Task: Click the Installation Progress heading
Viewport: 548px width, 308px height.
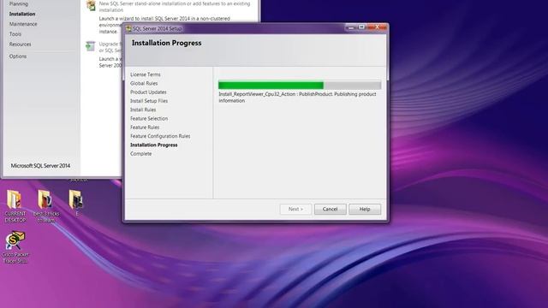Action: (x=166, y=43)
